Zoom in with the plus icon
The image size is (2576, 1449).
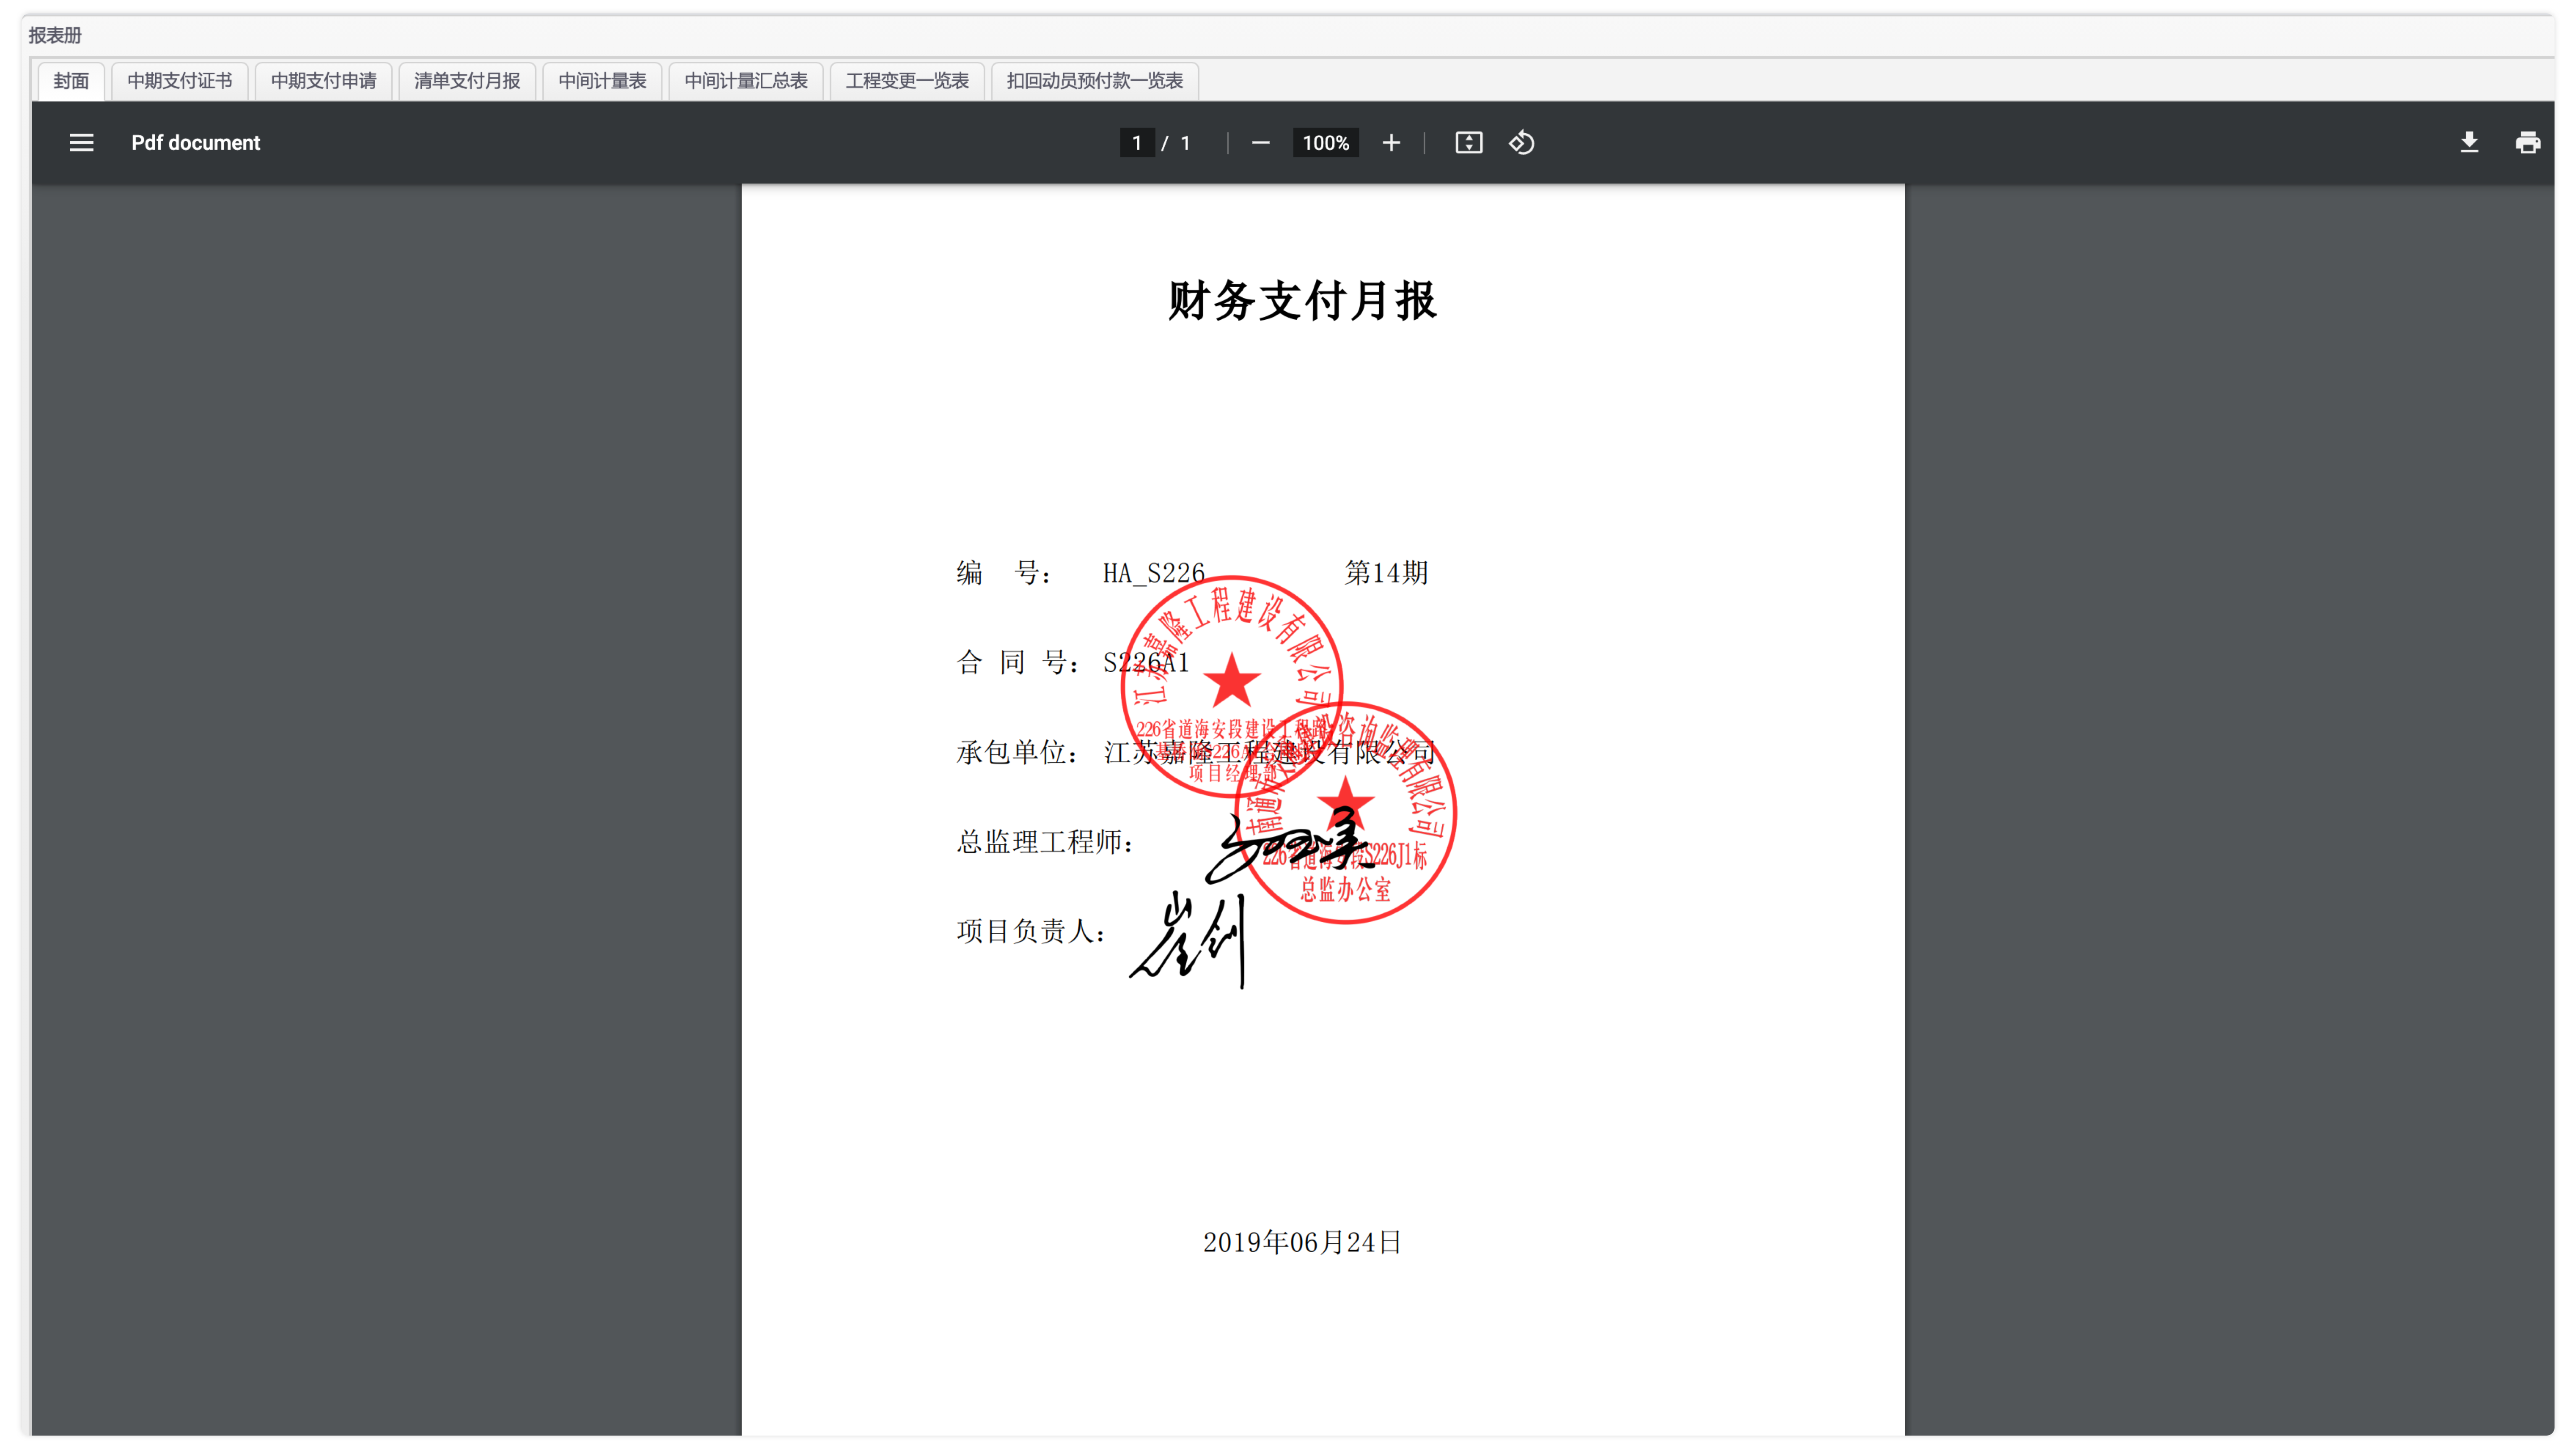click(x=1391, y=143)
